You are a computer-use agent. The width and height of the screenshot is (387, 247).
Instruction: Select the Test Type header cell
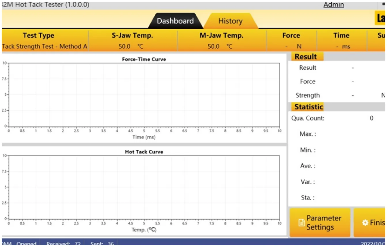point(39,36)
